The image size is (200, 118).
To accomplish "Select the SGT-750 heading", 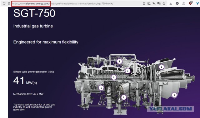I will (x=34, y=13).
